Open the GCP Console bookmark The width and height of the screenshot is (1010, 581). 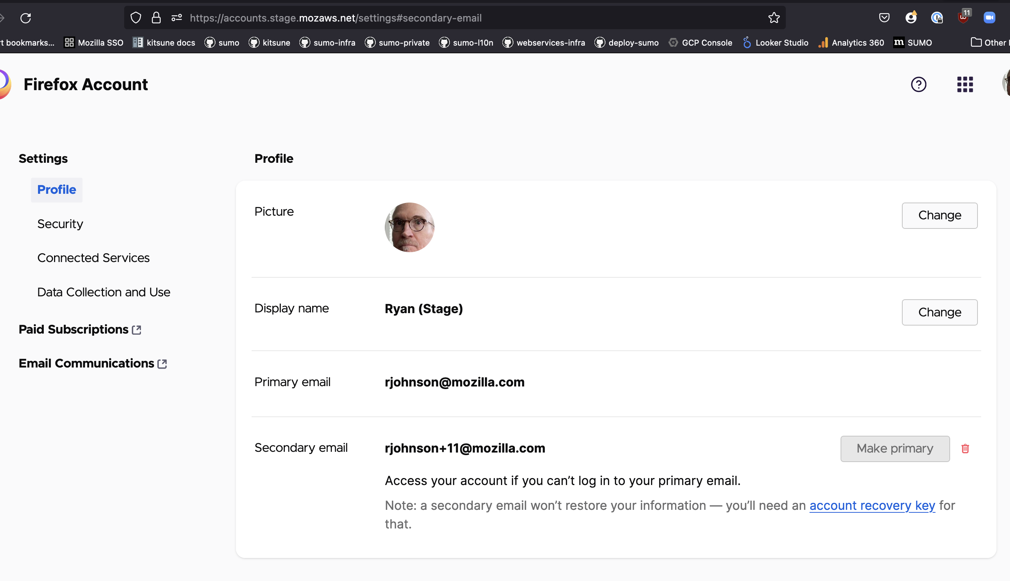pos(701,42)
